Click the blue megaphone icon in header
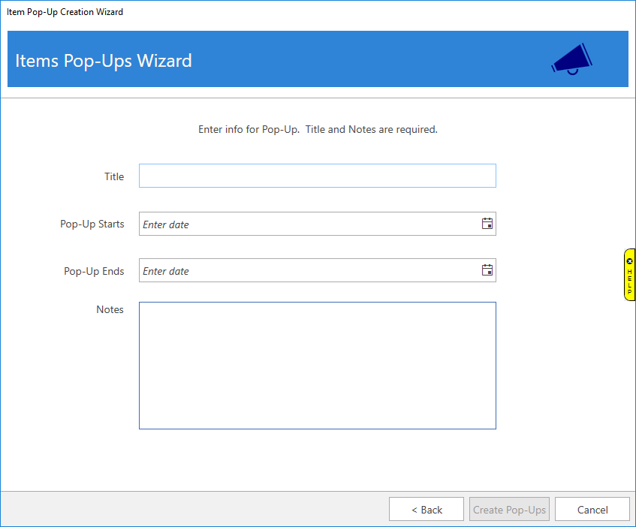 click(571, 59)
